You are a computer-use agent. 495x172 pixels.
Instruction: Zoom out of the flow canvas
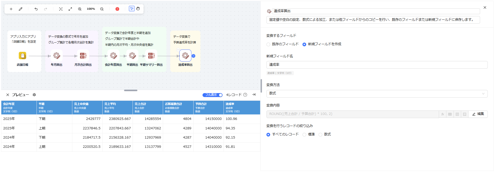click(x=102, y=9)
